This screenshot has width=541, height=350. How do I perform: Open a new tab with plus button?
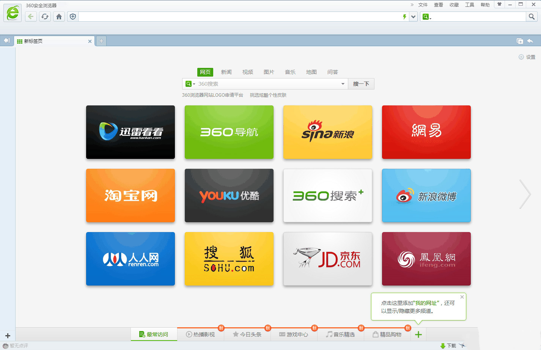click(x=101, y=41)
